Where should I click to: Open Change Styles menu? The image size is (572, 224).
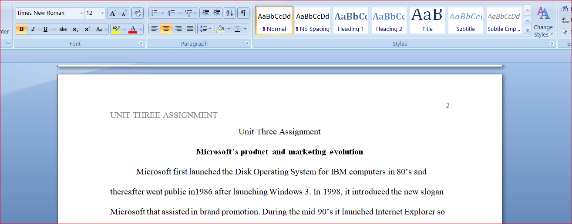coord(543,22)
